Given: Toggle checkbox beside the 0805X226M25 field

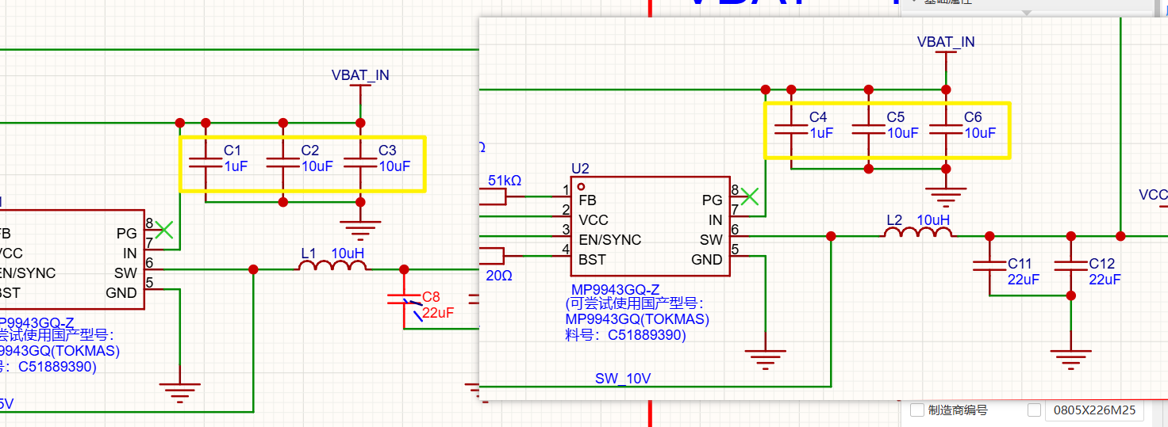Looking at the screenshot, I should (x=1035, y=410).
